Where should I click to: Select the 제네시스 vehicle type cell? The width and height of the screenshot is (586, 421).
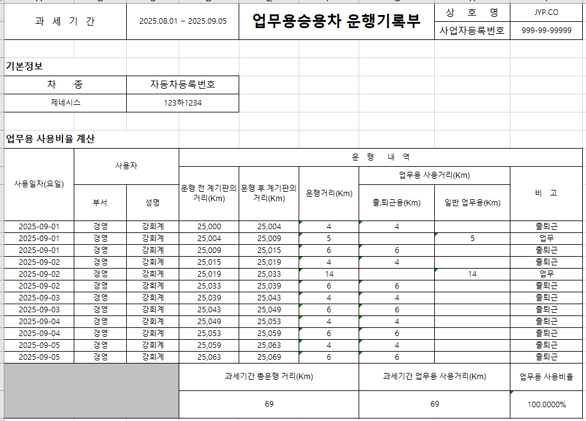(65, 102)
